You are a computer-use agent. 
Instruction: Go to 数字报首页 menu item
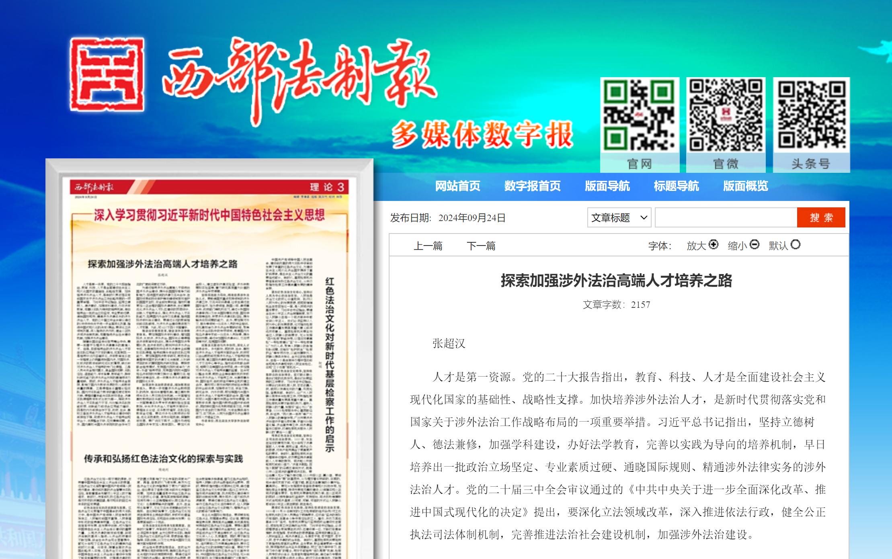[x=532, y=186]
